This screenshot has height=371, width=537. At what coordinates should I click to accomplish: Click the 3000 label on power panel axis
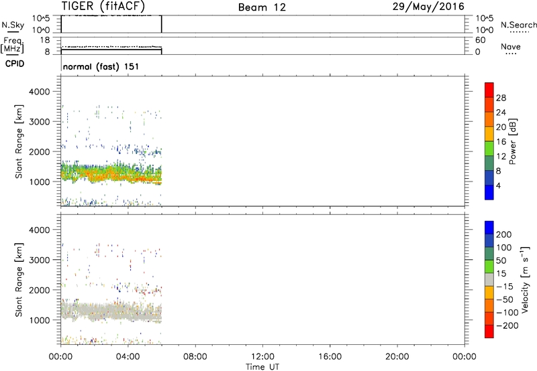(x=40, y=122)
